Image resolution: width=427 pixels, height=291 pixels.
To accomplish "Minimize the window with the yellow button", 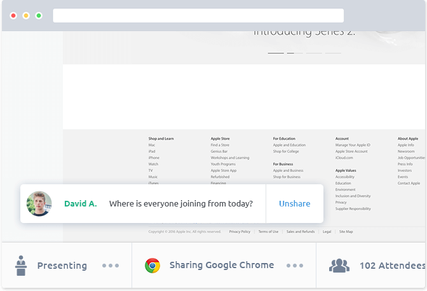I will tap(26, 15).
